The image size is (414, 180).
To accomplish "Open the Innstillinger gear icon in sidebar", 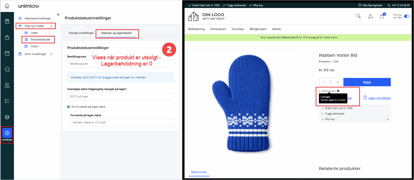I will coord(7,133).
